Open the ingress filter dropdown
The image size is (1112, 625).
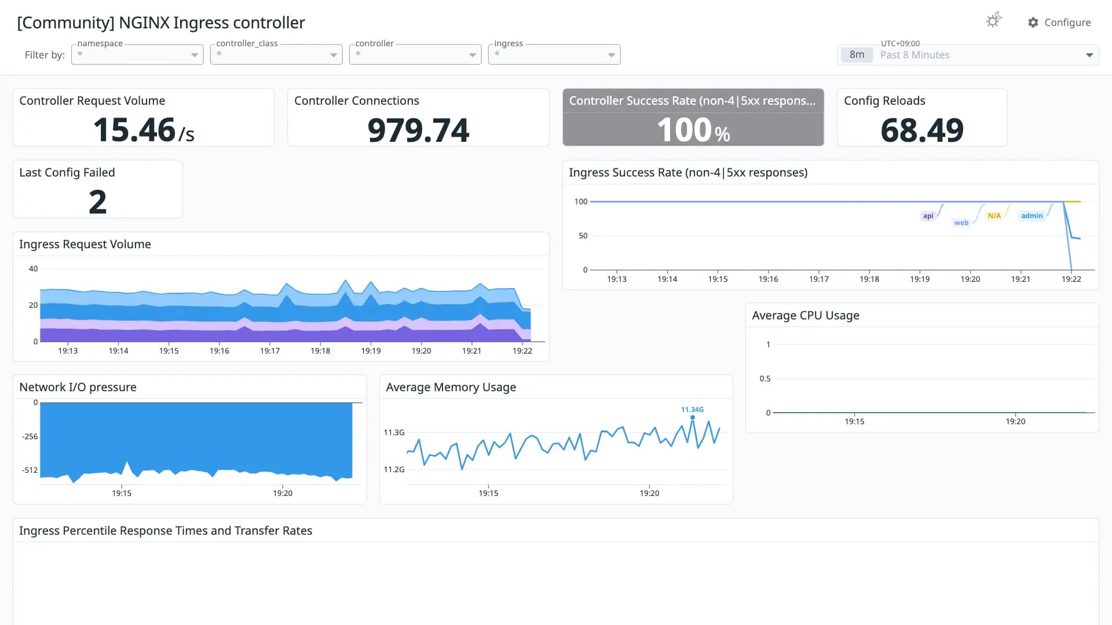(554, 54)
